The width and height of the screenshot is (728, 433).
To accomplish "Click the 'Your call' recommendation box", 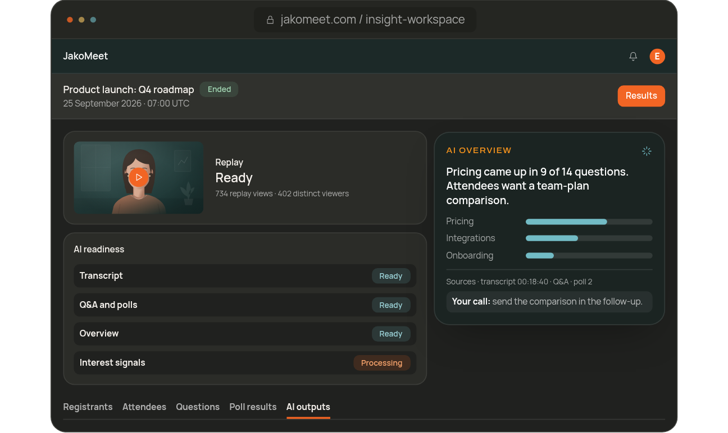I will [549, 302].
